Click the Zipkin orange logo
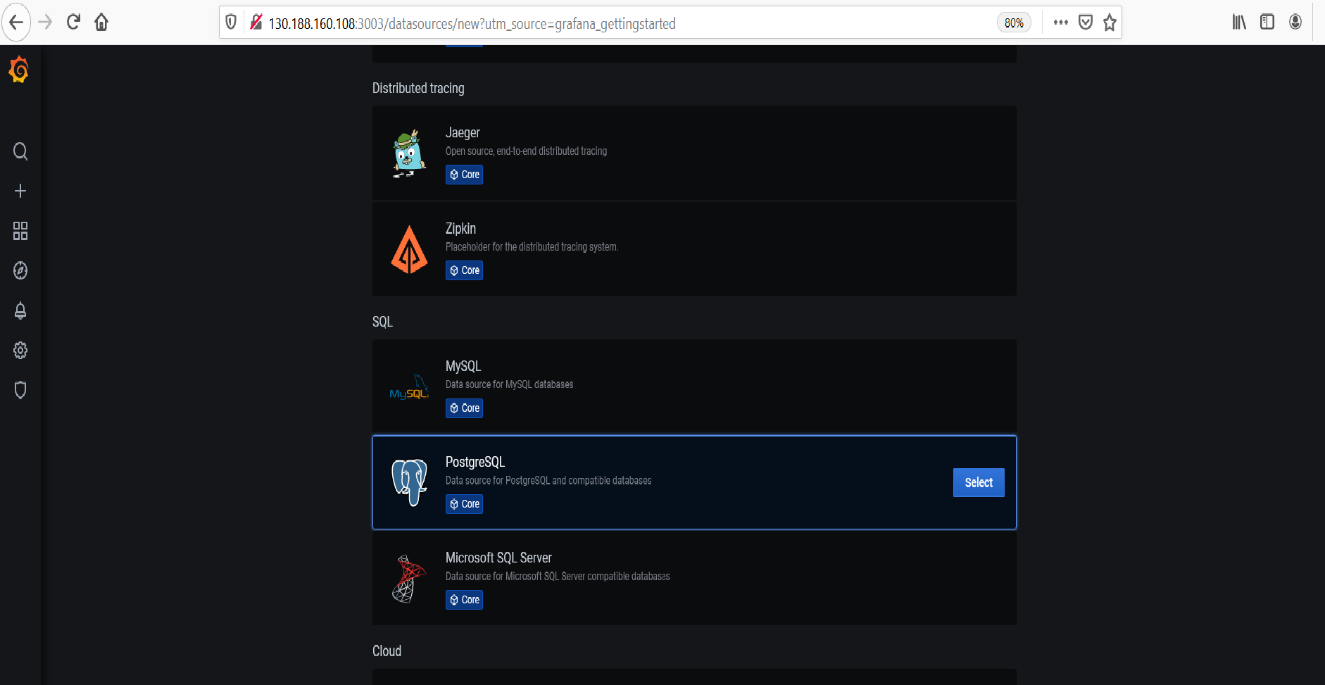Image resolution: width=1325 pixels, height=685 pixels. tap(409, 249)
